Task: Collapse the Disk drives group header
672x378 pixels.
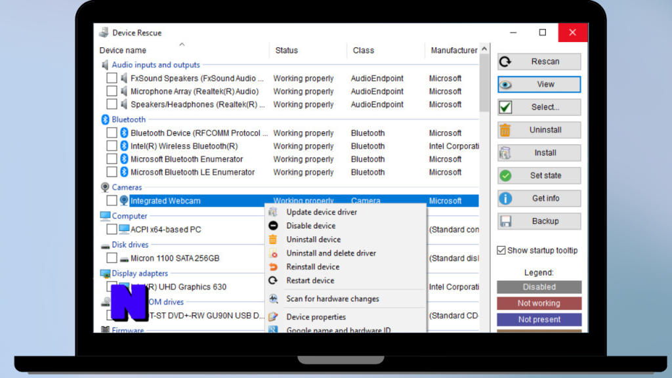Action: coord(130,245)
